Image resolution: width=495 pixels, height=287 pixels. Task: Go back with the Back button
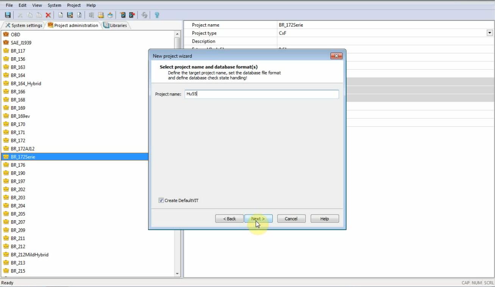pyautogui.click(x=229, y=219)
